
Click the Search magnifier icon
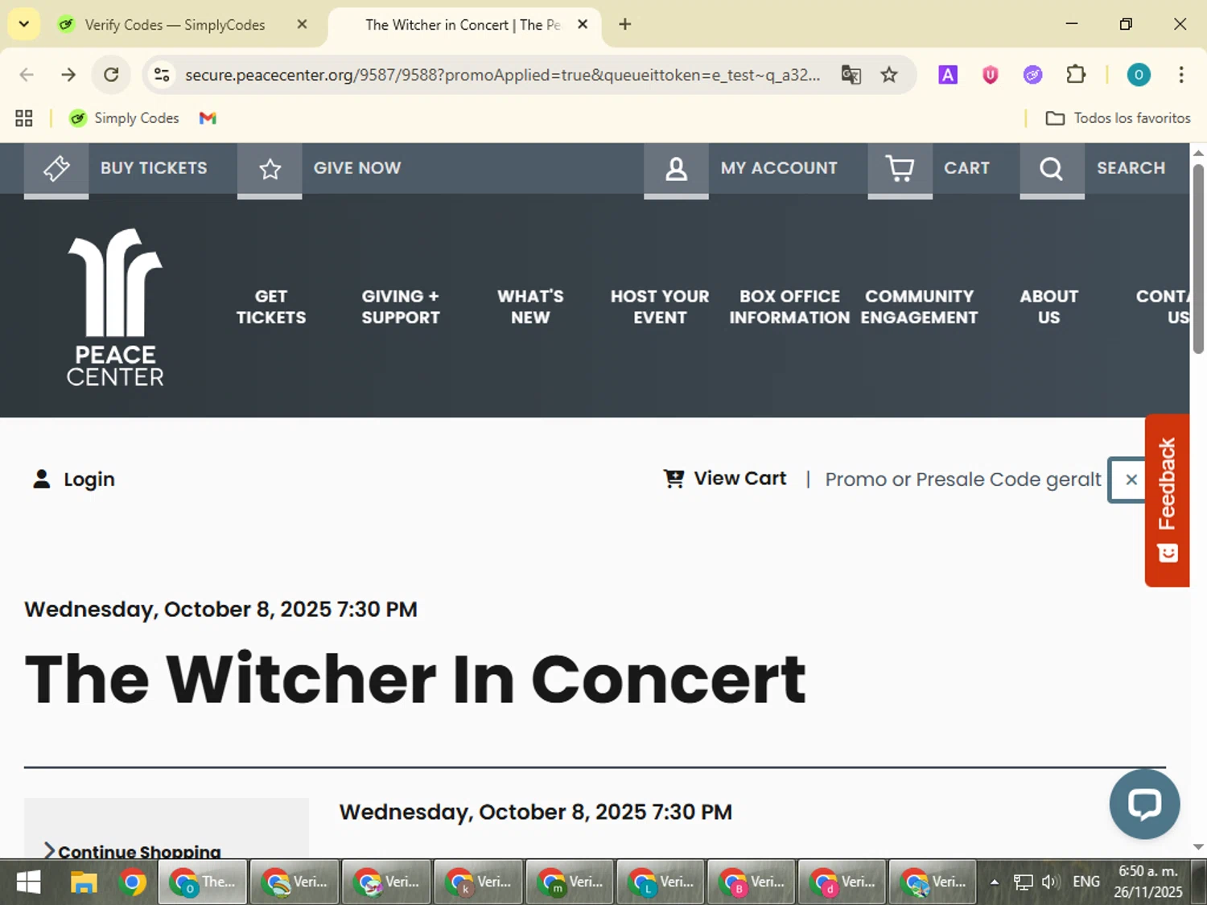[1052, 169]
